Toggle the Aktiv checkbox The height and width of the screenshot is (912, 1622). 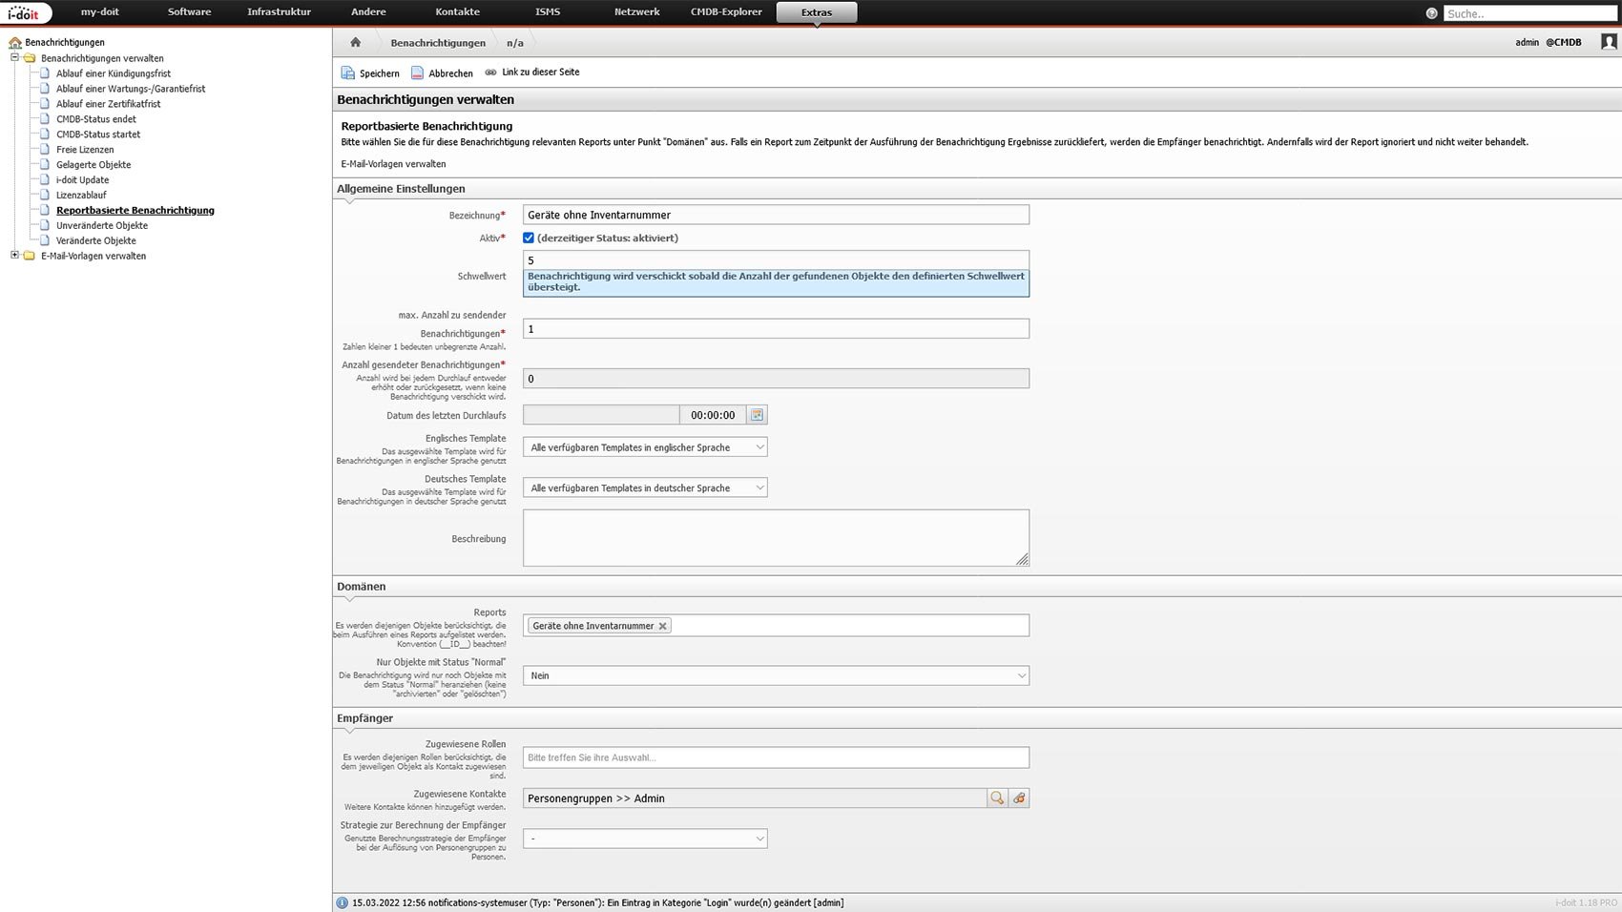pos(529,238)
